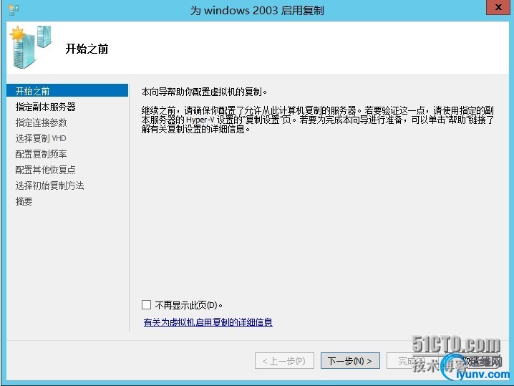Click the wizard icon in title bar
This screenshot has width=514, height=386.
(13, 10)
